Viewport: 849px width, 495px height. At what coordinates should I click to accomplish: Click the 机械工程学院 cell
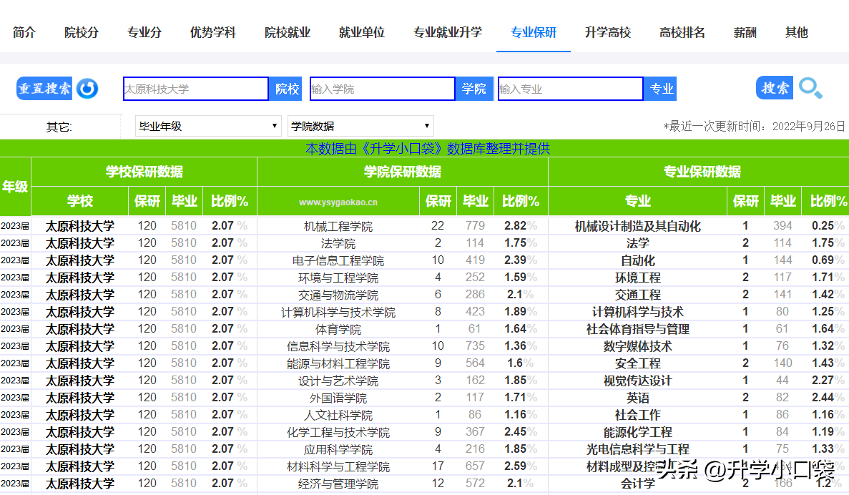[x=338, y=226]
